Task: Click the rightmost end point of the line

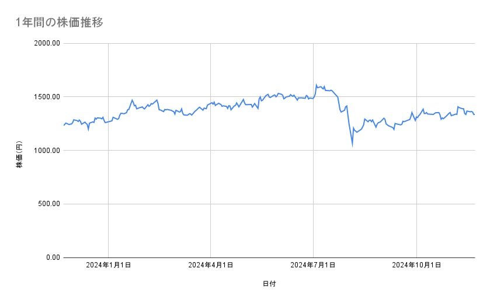Action: [474, 114]
